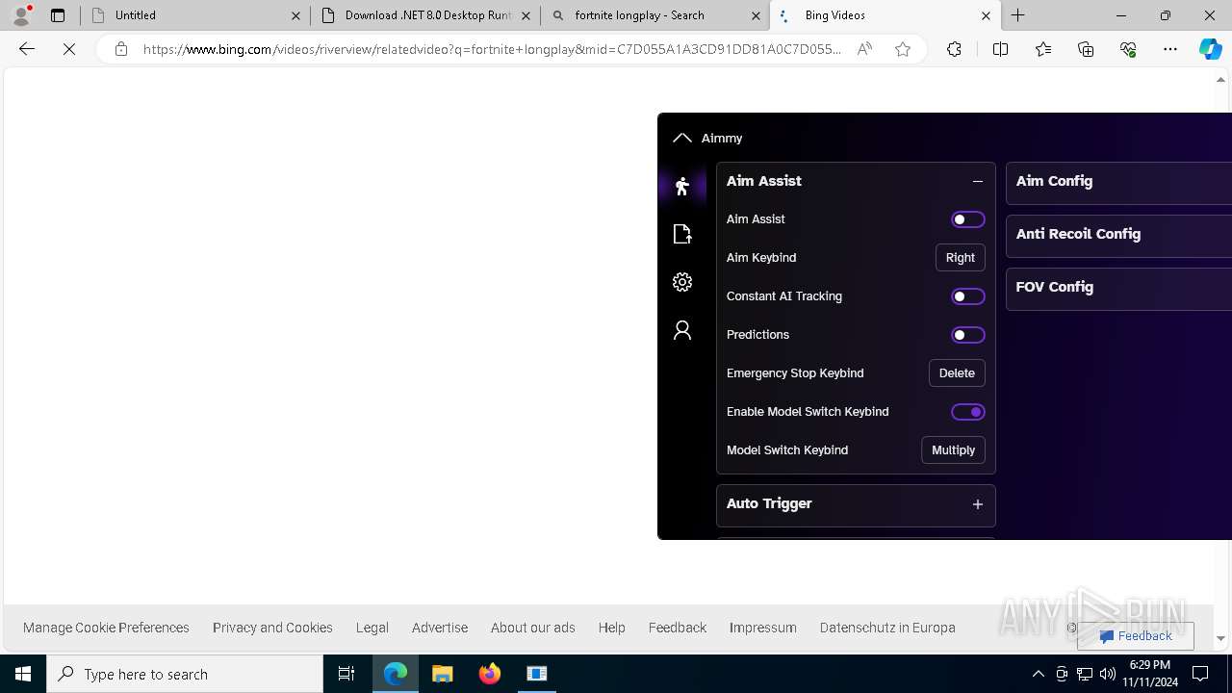Click the Back arrow in Edge
The image size is (1232, 693).
(x=27, y=49)
